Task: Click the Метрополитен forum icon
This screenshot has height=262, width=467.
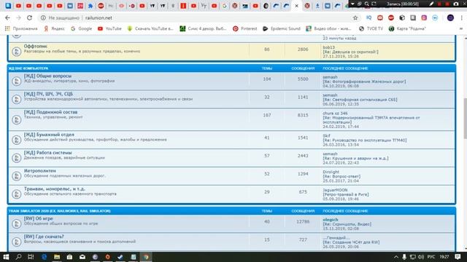Action: [x=16, y=176]
